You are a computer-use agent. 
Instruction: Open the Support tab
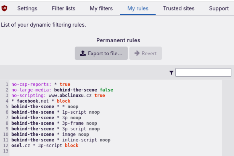pyautogui.click(x=219, y=8)
